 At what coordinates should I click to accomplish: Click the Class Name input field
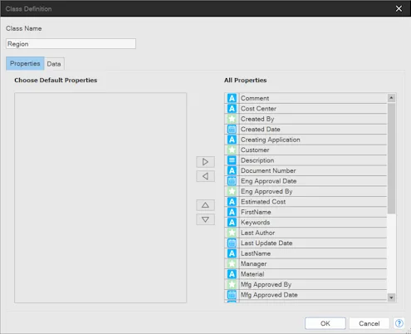(71, 44)
